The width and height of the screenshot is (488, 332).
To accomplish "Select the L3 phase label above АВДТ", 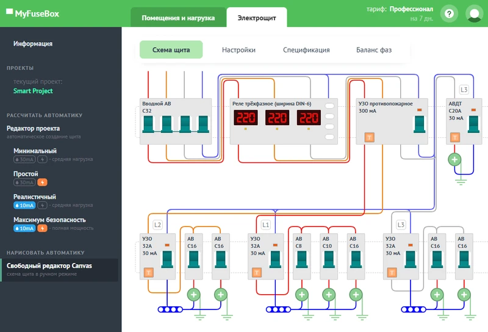I will click(464, 90).
